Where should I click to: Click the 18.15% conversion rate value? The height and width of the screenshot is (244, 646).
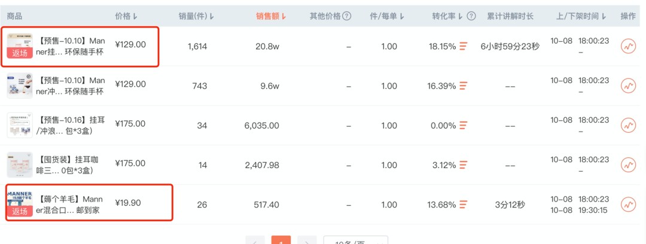[443, 47]
